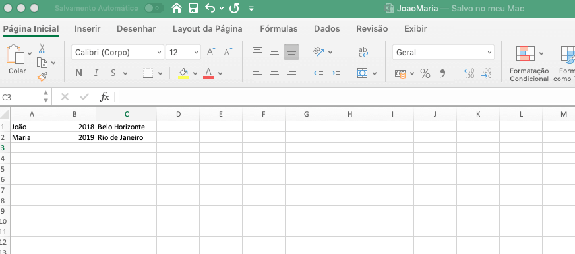The width and height of the screenshot is (575, 254).
Task: Toggle the Salvamento Automático switch
Action: click(x=154, y=8)
